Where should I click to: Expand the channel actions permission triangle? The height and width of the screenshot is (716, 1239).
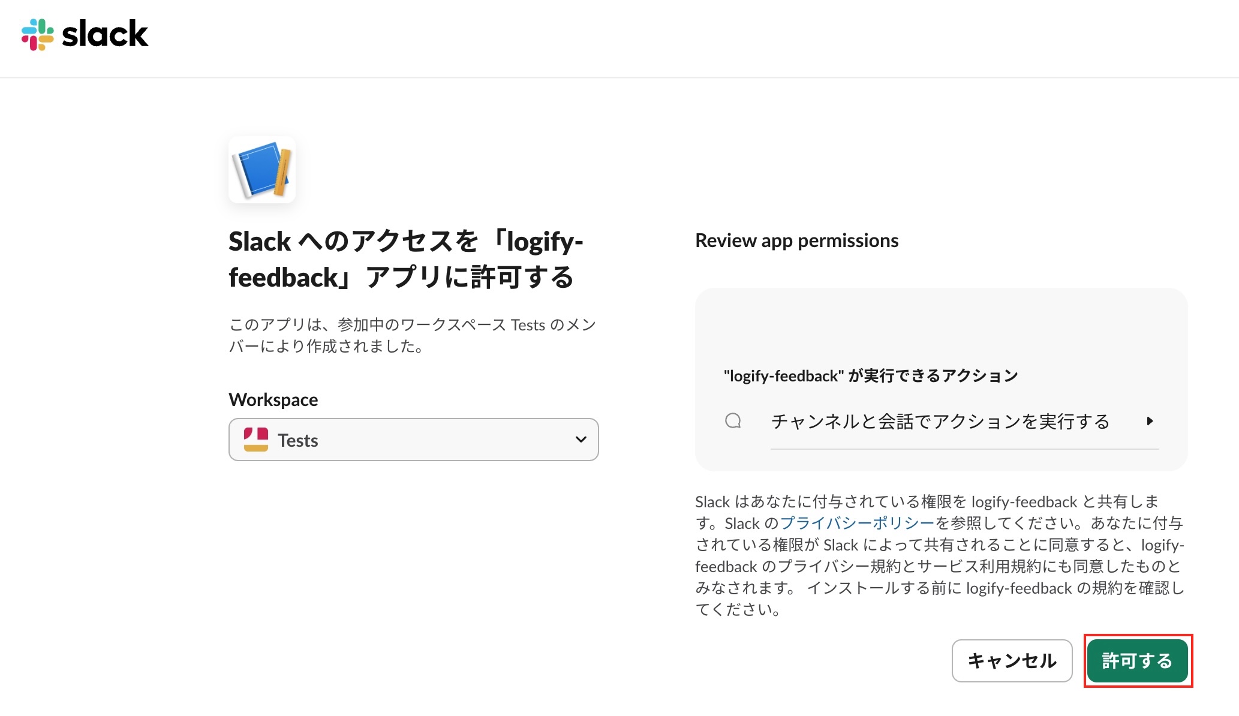pyautogui.click(x=1150, y=421)
